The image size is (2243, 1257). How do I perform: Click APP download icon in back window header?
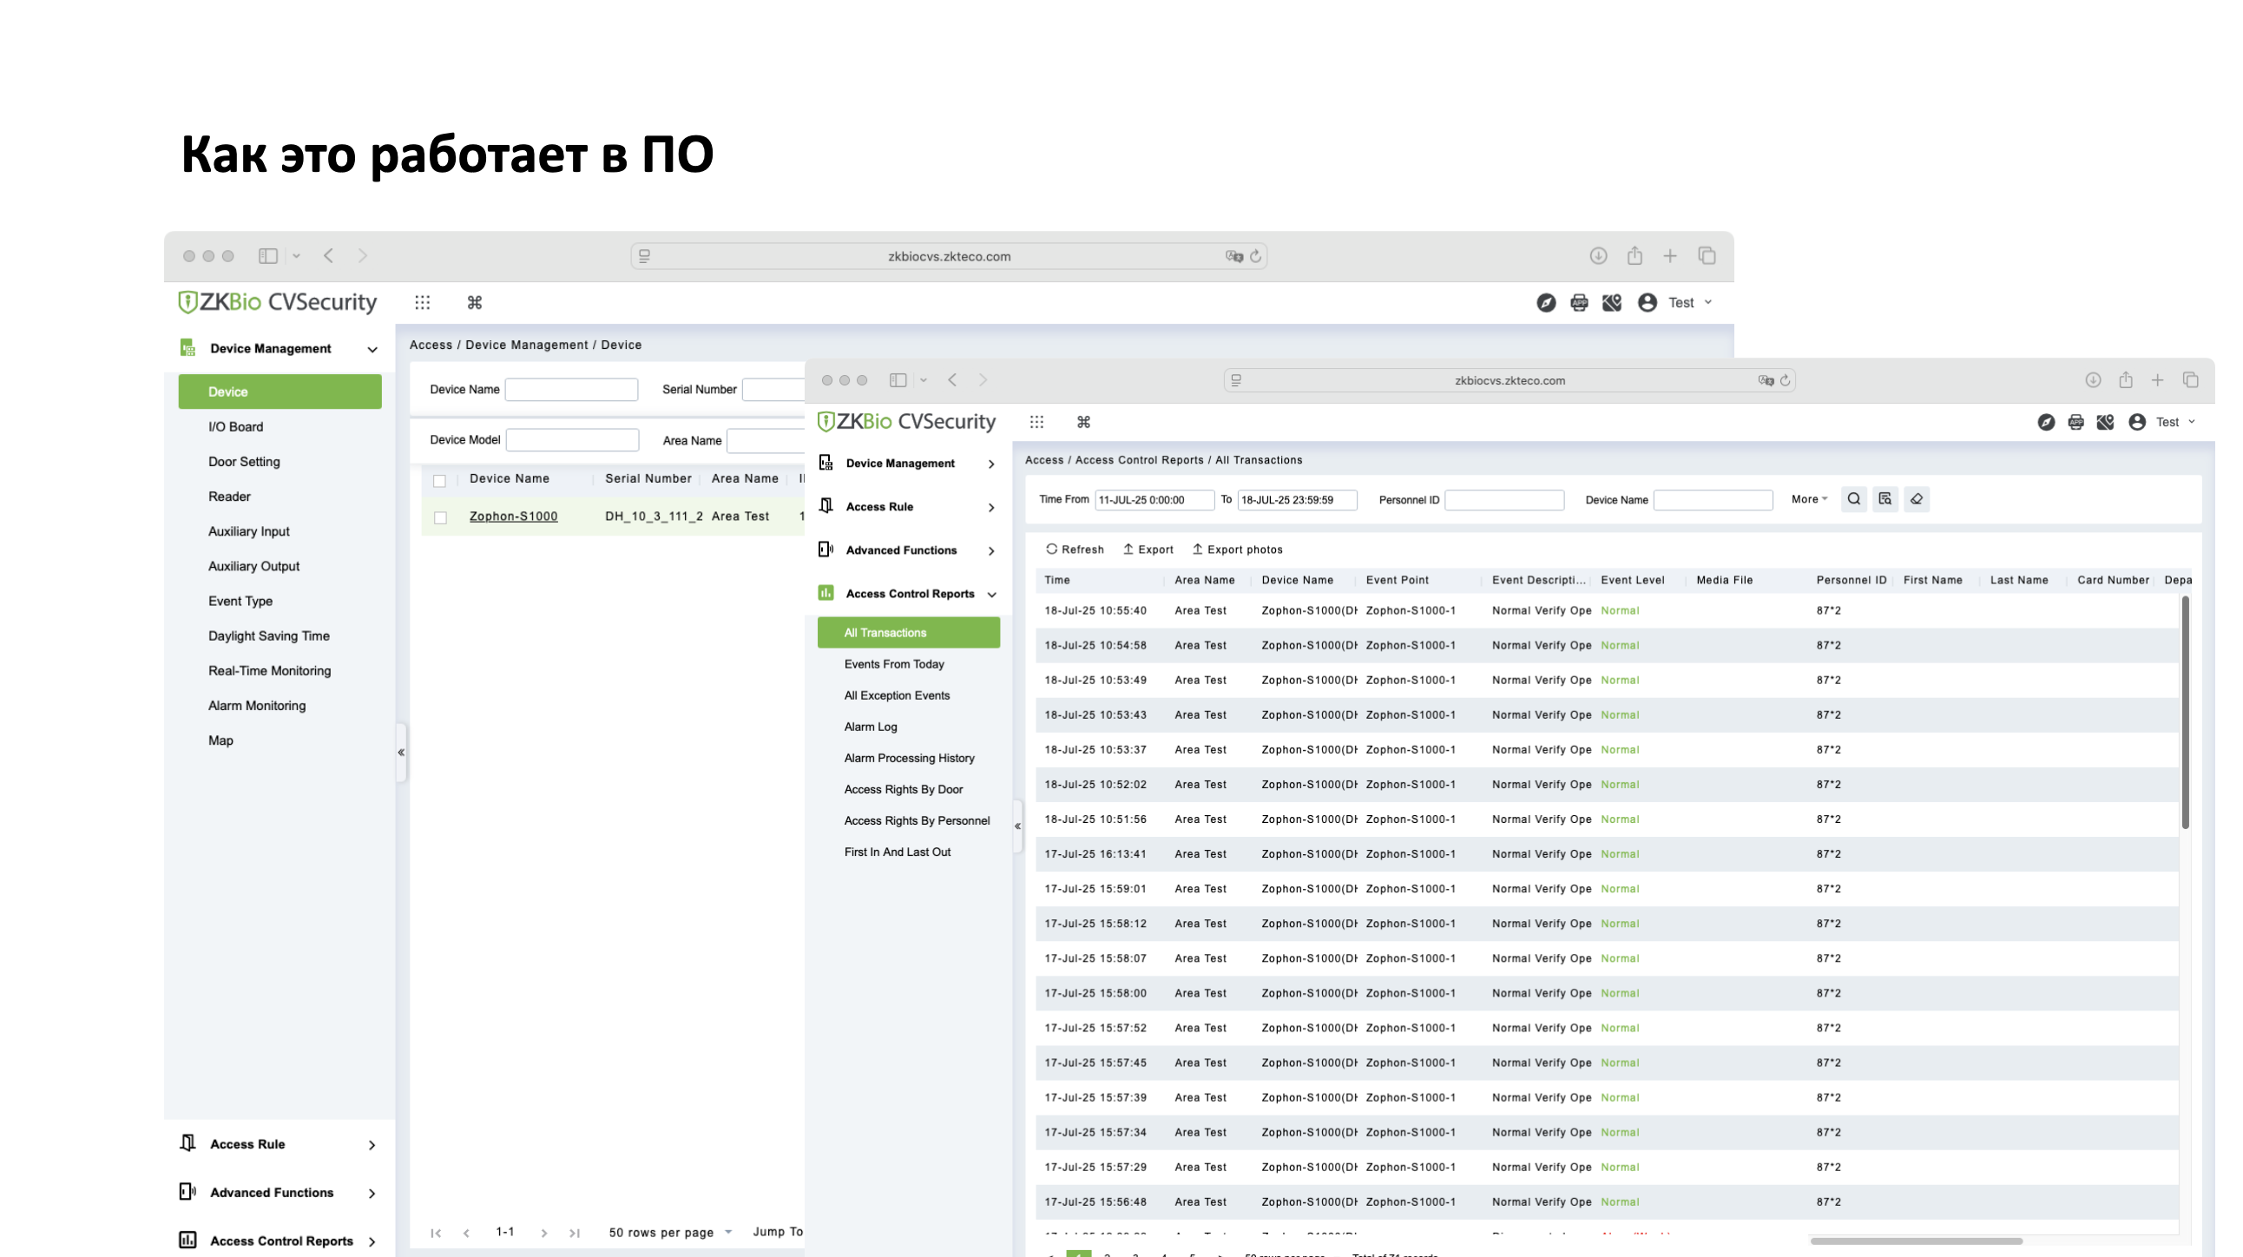[1579, 302]
